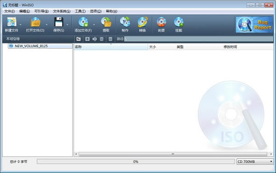Click the 制作 make image icon

125,22
